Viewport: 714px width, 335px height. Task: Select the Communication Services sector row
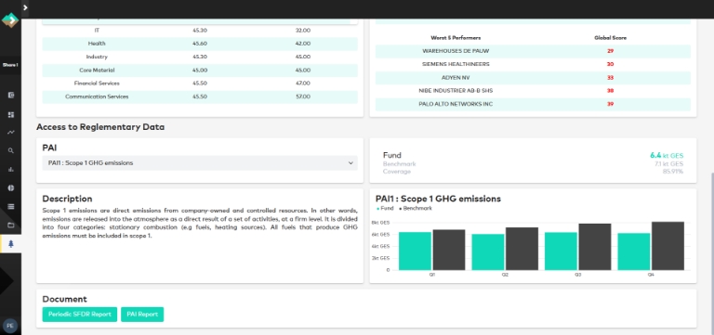[x=200, y=97]
